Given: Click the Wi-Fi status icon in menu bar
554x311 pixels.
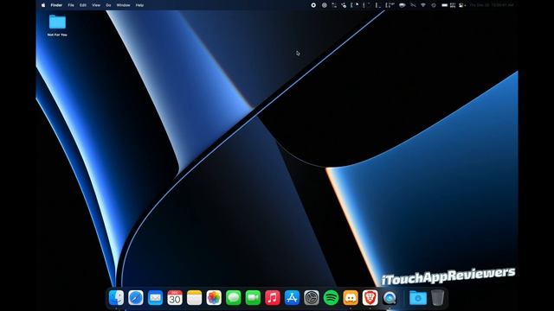Looking at the screenshot, I should coord(423,5).
